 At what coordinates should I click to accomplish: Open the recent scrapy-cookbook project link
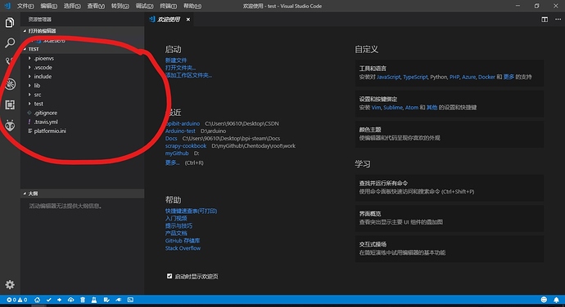coord(186,145)
